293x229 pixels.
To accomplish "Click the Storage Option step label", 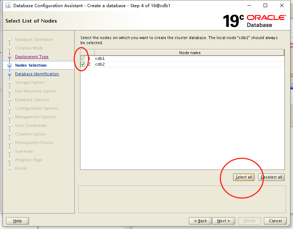I will (x=30, y=82).
